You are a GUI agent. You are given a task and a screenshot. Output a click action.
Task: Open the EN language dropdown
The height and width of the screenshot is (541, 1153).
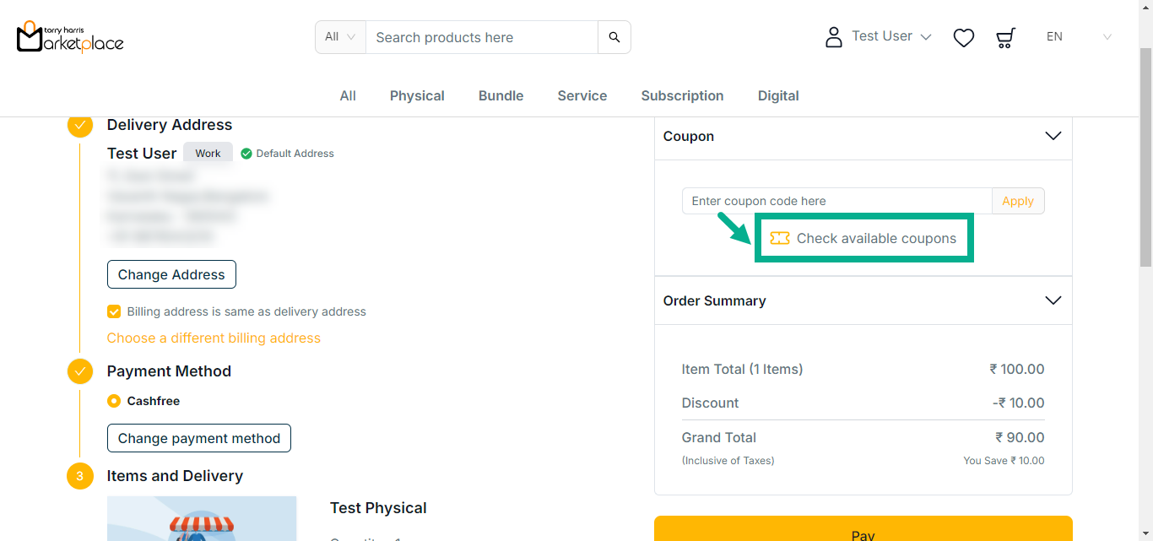coord(1079,37)
